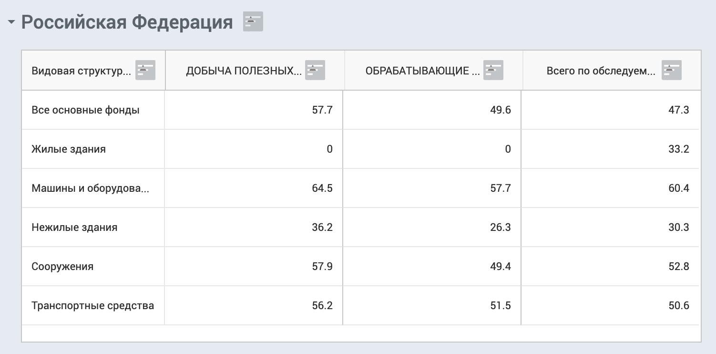The image size is (716, 354).
Task: Select the Машины и оборудова... row label
Action: tap(91, 188)
